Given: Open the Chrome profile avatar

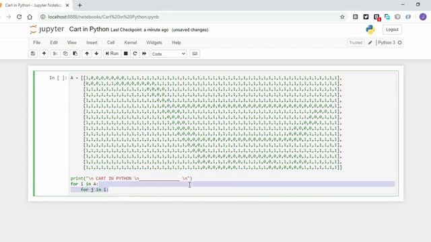Looking at the screenshot, I should pyautogui.click(x=423, y=17).
